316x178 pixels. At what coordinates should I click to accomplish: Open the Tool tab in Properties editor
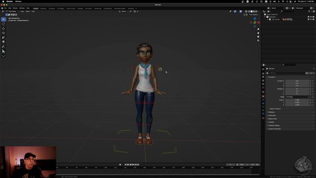point(263,69)
